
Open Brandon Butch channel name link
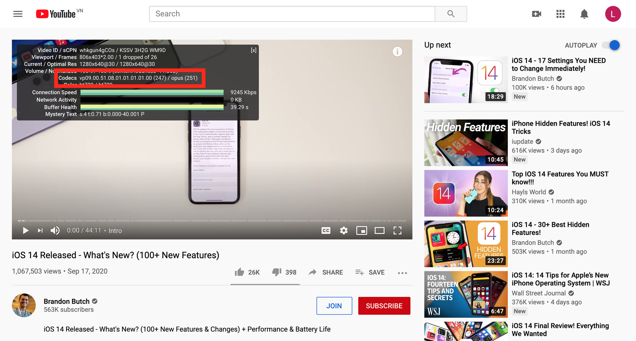(66, 301)
